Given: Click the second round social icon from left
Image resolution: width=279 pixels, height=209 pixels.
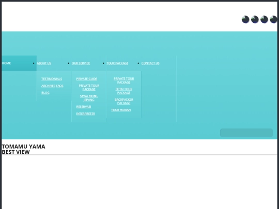Looking at the screenshot, I should (255, 20).
